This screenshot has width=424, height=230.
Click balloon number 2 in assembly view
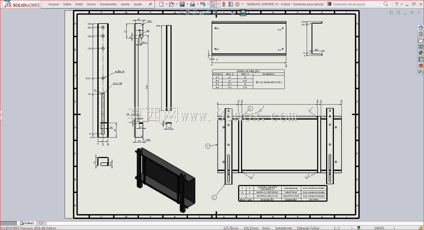click(x=250, y=109)
